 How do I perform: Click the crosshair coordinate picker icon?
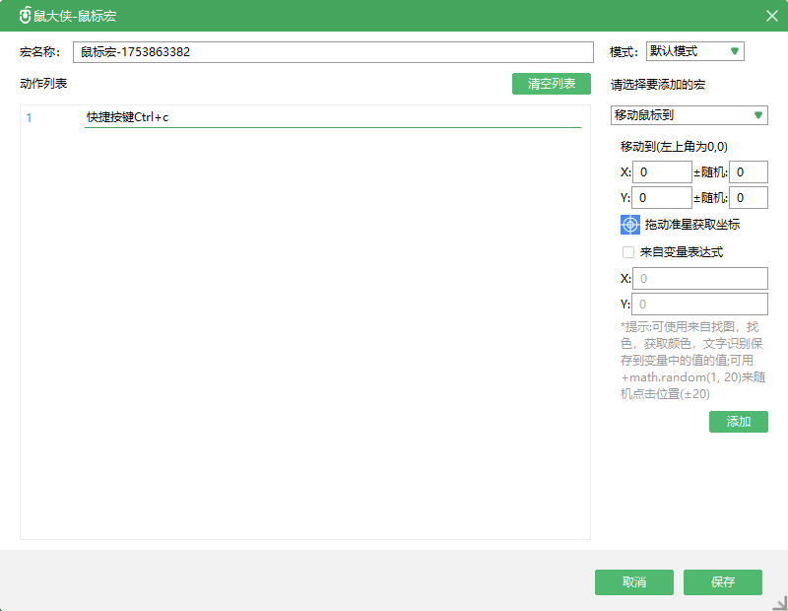[630, 225]
